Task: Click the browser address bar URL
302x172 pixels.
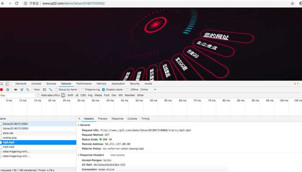Action: pyautogui.click(x=74, y=4)
